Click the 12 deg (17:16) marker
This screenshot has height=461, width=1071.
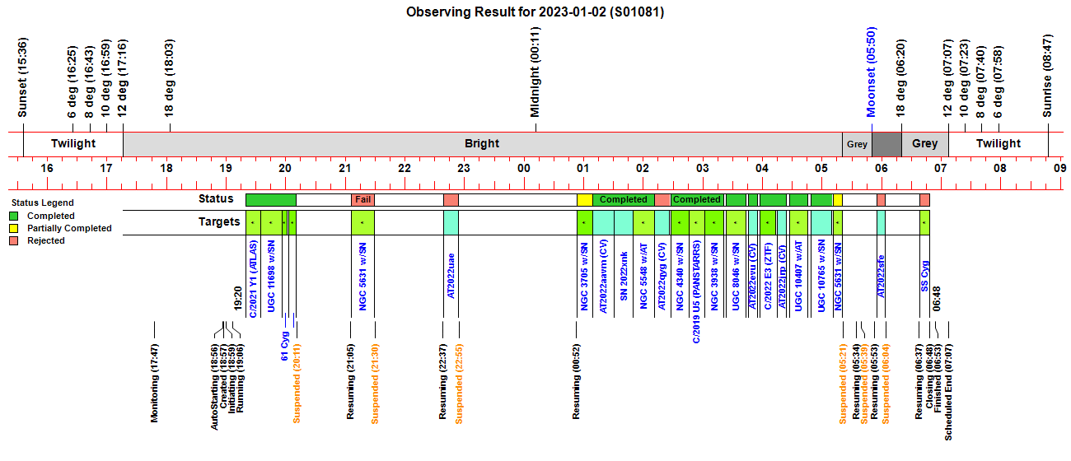123,79
